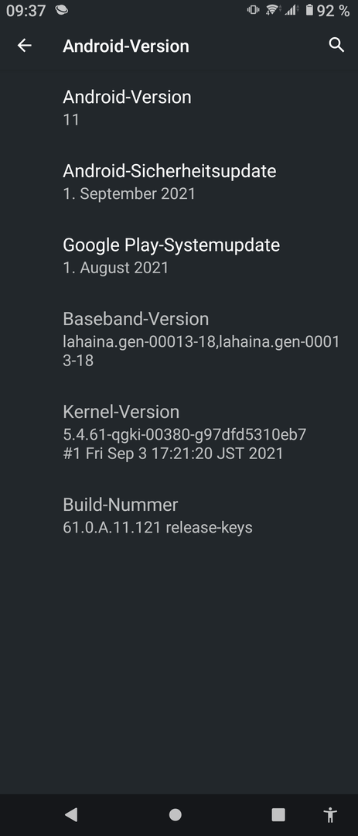Tap the battery status icon

(309, 9)
